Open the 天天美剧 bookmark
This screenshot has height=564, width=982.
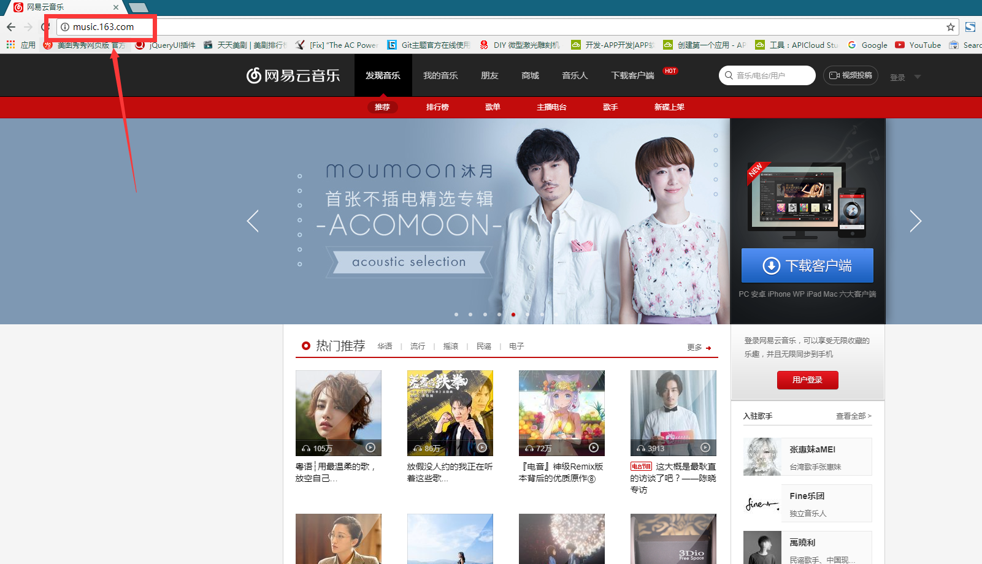[x=245, y=45]
